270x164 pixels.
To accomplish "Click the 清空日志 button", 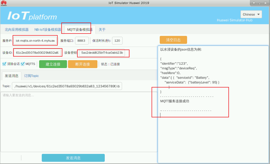I will click(x=173, y=40).
